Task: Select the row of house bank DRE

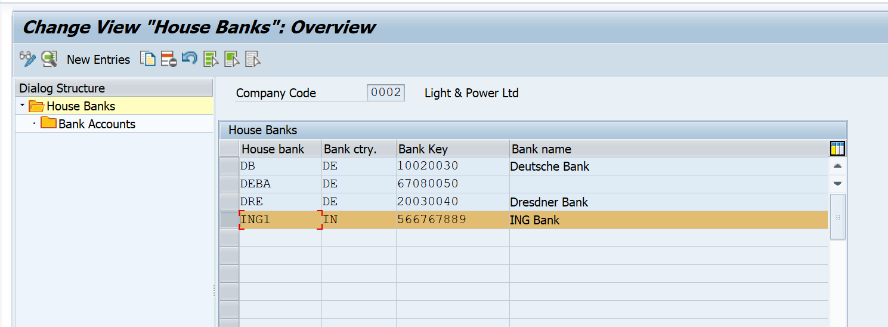Action: coord(229,202)
